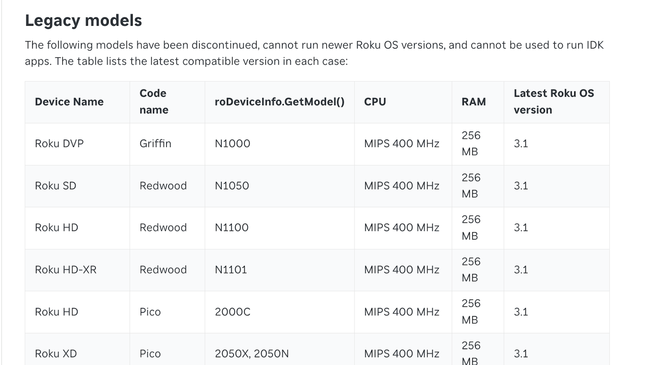
Task: Select model value N1101
Action: coord(231,270)
